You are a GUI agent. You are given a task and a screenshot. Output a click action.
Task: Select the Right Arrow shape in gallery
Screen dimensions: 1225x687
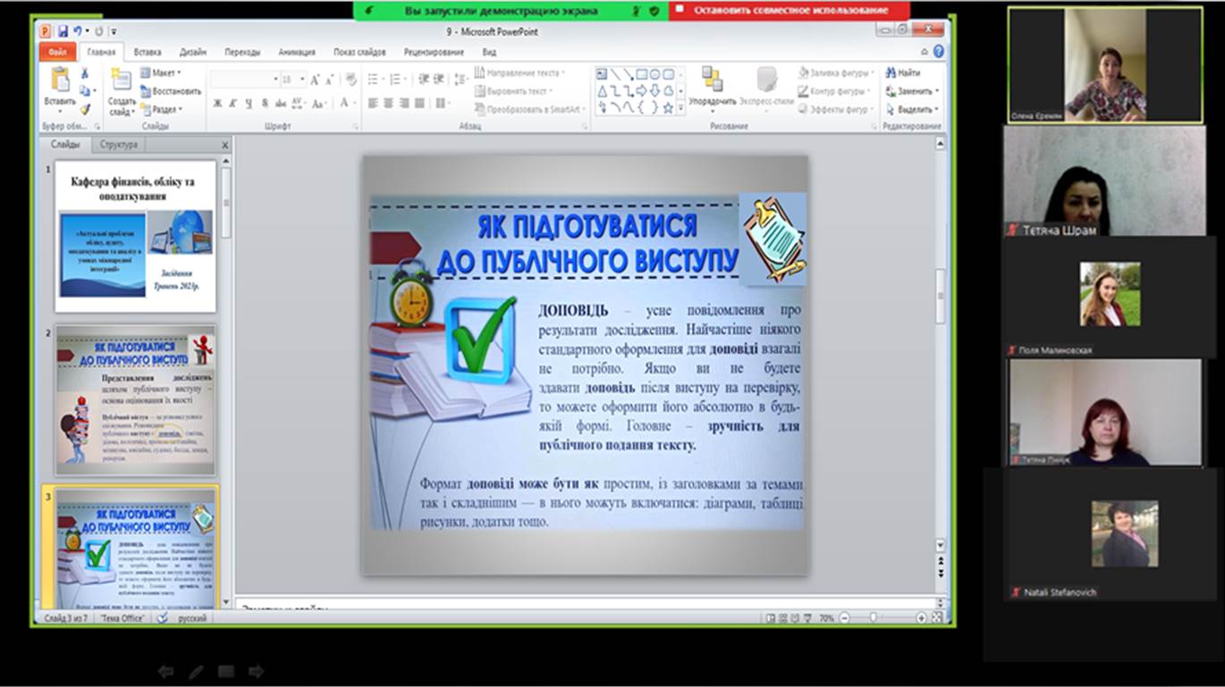641,90
